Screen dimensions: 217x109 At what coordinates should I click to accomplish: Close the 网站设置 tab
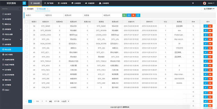pyautogui.click(x=47, y=9)
